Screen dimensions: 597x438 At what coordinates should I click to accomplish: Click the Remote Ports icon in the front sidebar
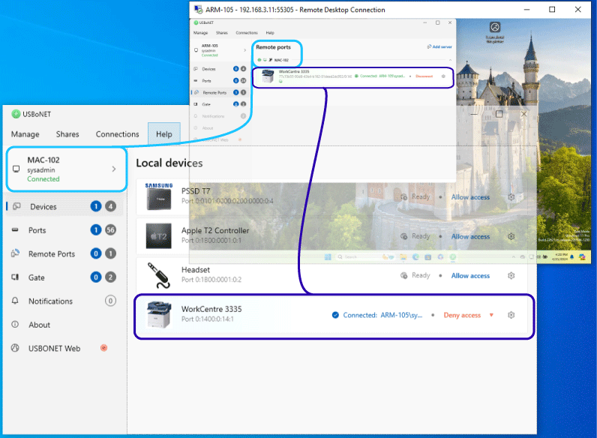(15, 253)
